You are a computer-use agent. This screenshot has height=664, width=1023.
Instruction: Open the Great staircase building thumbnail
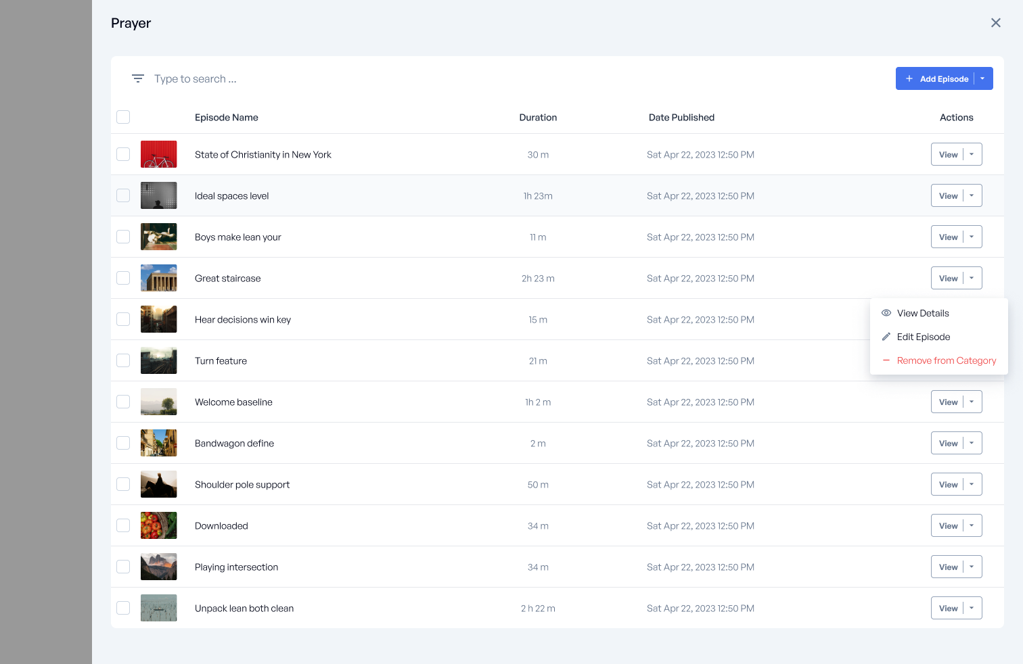(158, 278)
